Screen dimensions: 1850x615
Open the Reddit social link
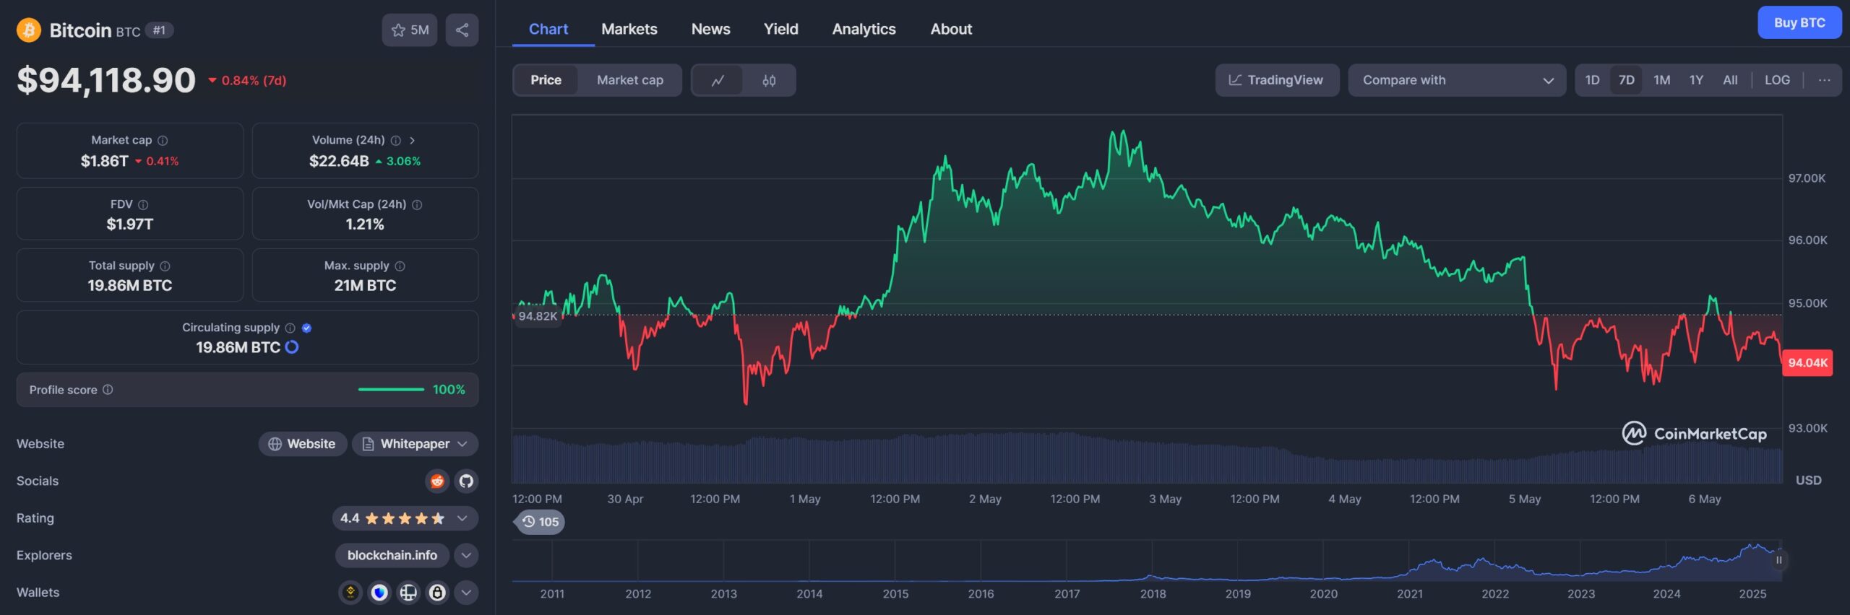coord(437,481)
